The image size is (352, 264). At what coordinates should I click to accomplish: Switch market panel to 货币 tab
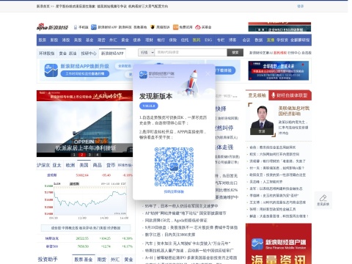[x=111, y=165]
